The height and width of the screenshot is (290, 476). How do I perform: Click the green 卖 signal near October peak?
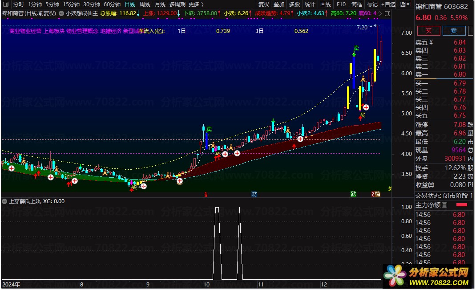(209, 129)
